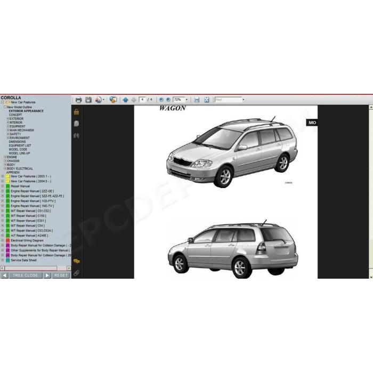The width and height of the screenshot is (373, 373).
Task: Collapse the New Model Outline node
Action: [5, 107]
